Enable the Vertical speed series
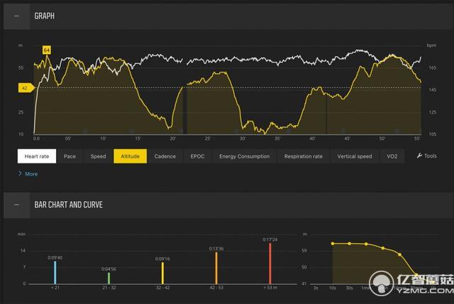 click(354, 156)
